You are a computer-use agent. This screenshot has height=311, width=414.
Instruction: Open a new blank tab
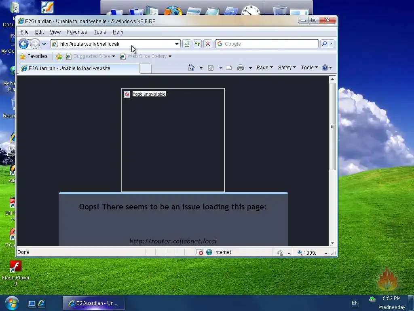[x=146, y=69]
